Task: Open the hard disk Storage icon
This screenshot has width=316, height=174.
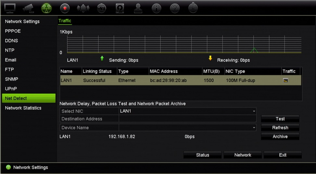Action: (120, 8)
